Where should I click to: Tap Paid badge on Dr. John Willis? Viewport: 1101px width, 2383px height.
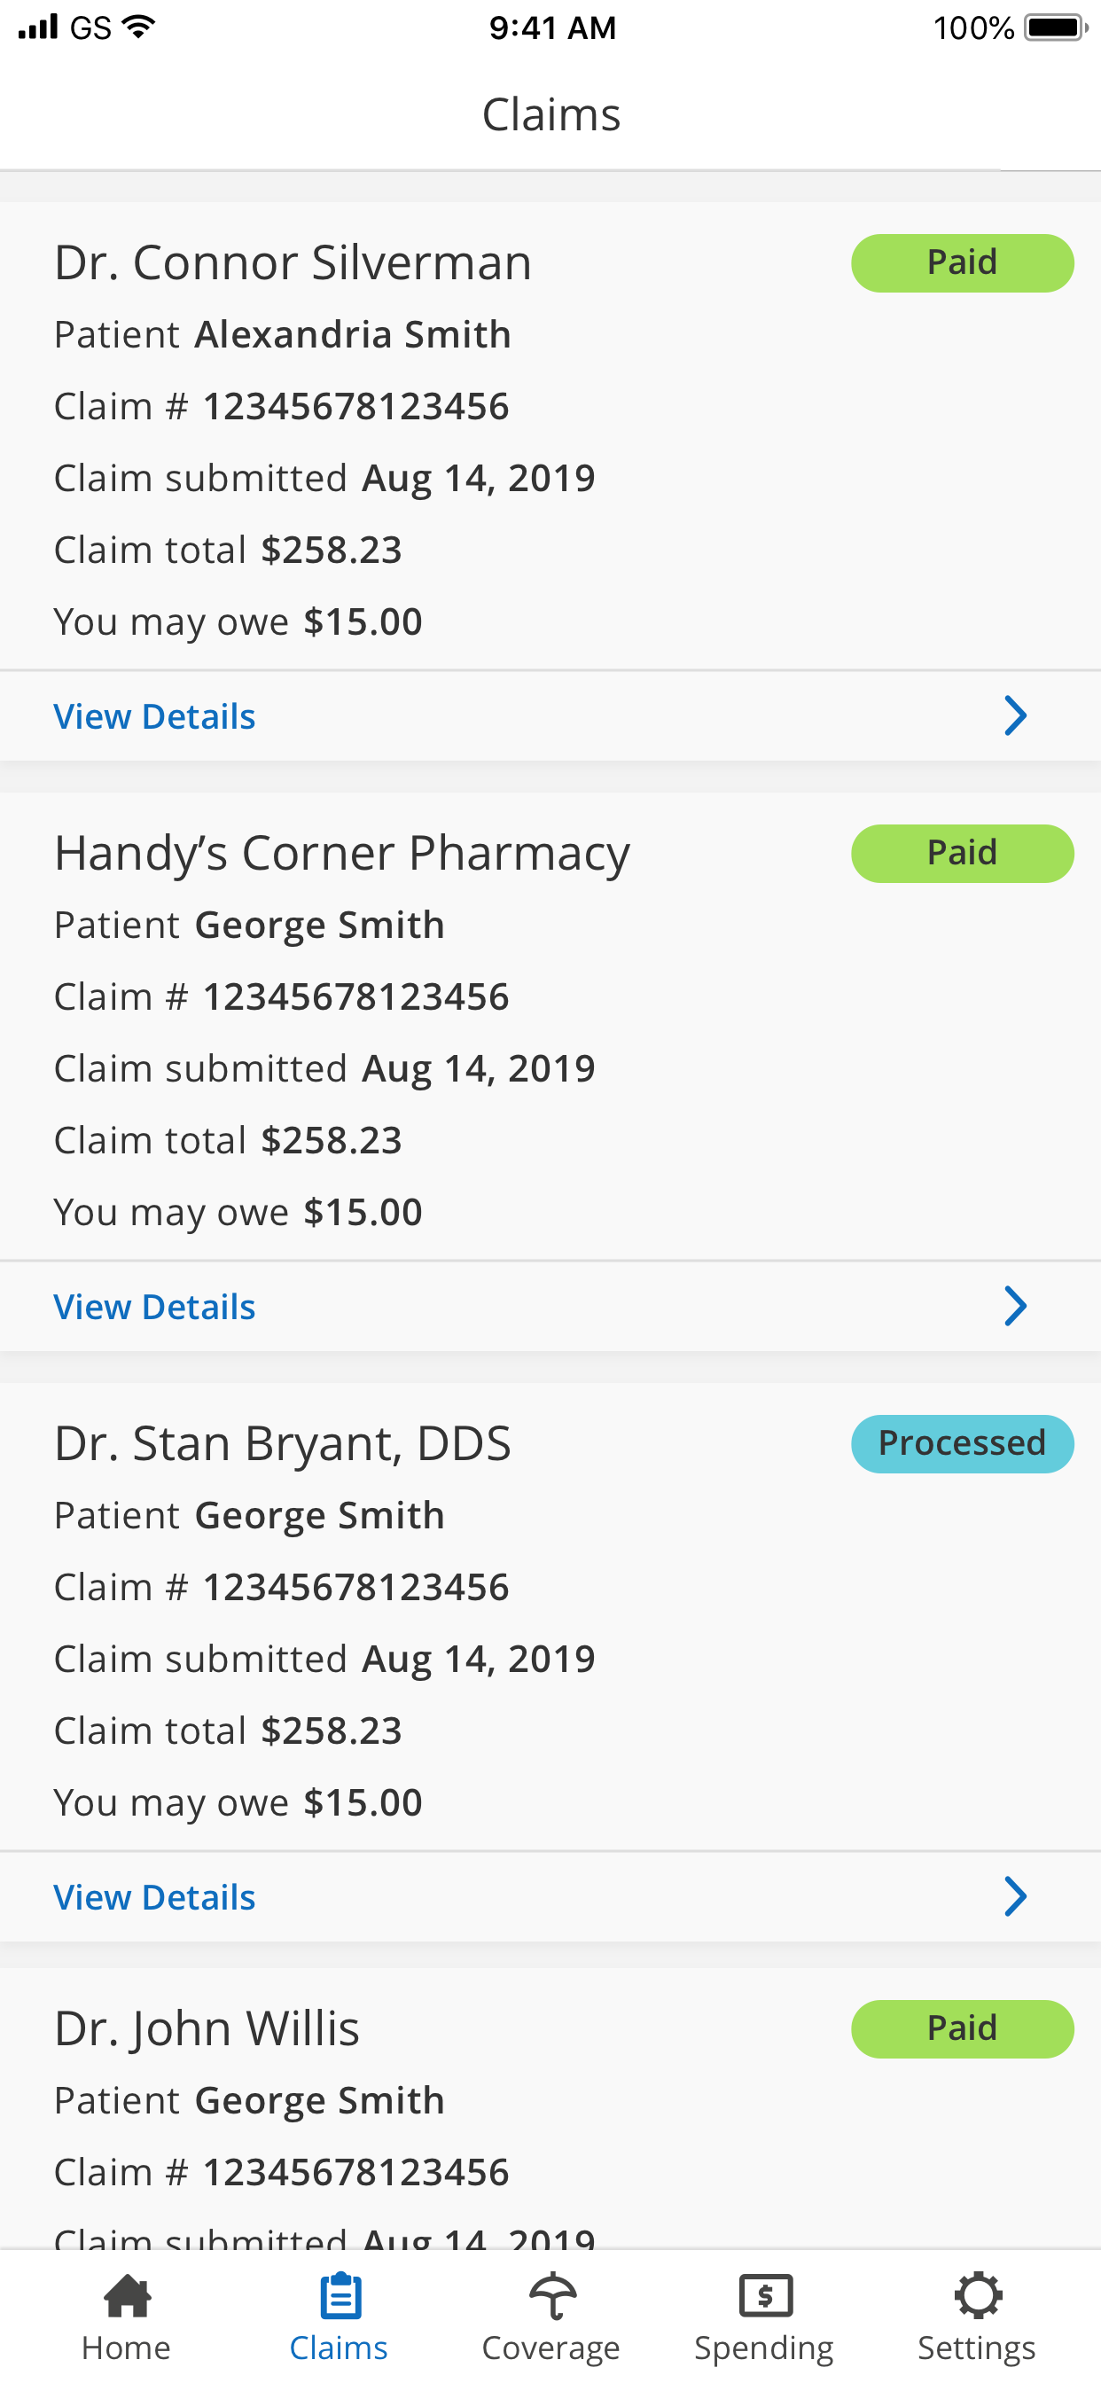(x=962, y=2028)
